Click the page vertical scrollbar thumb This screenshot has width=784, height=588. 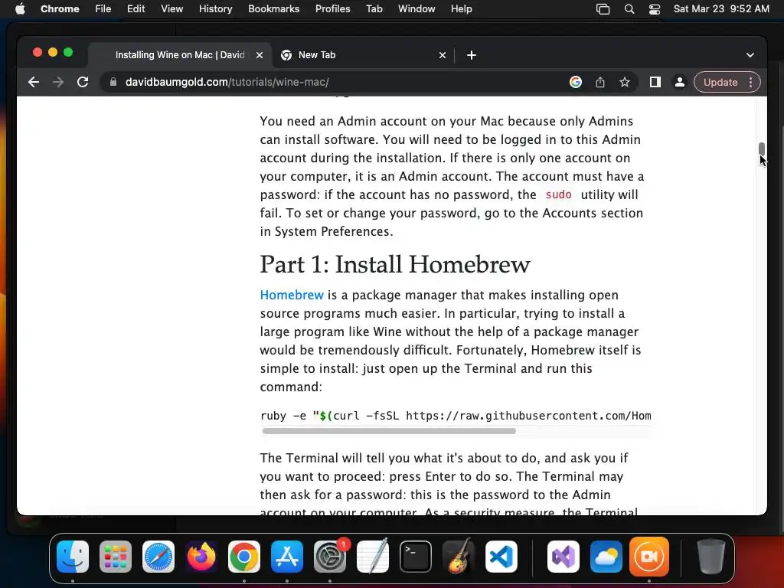pyautogui.click(x=762, y=149)
